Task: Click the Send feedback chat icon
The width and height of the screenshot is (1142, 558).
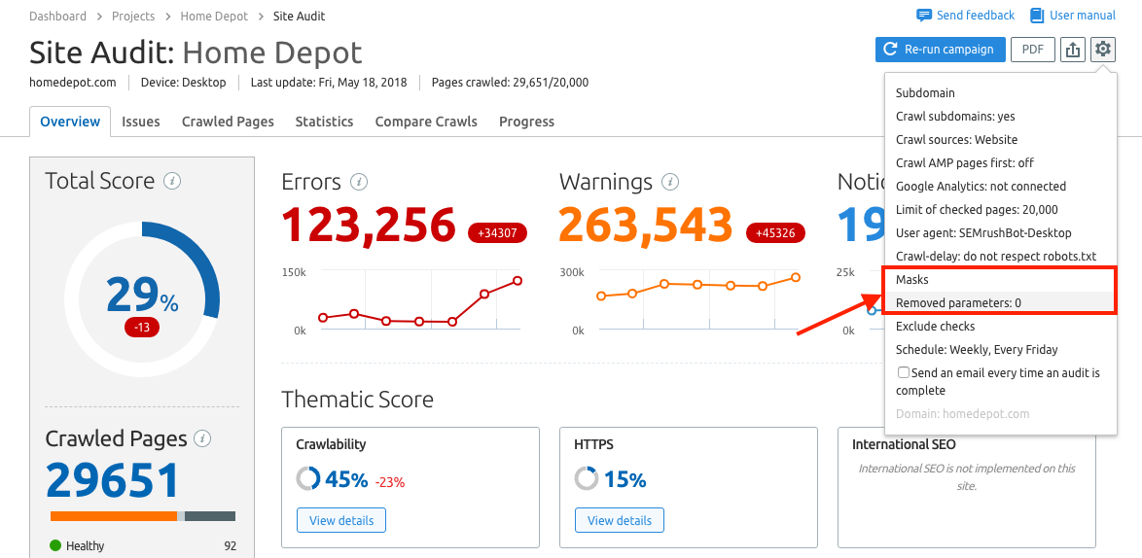Action: pos(924,16)
